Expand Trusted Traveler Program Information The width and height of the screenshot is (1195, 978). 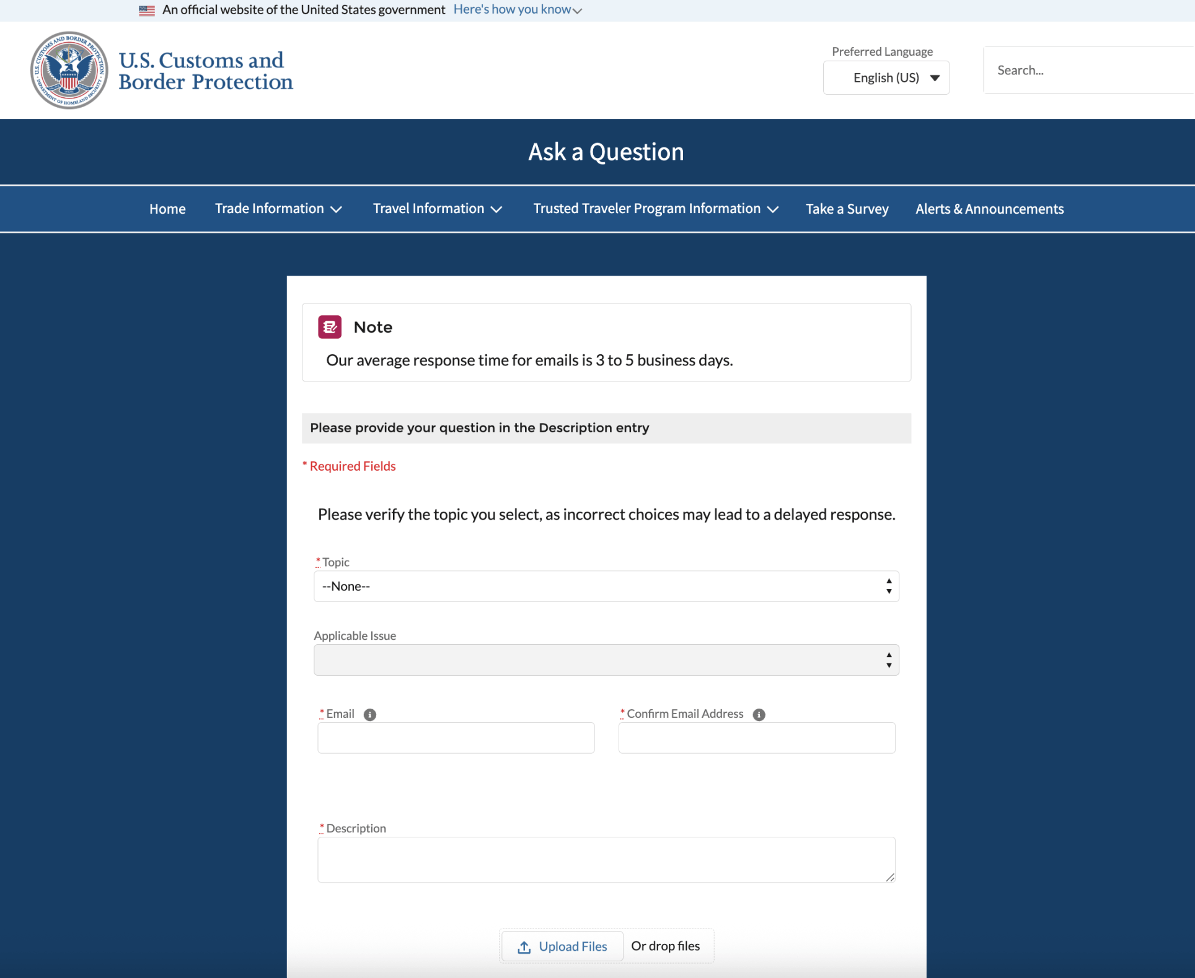click(655, 209)
